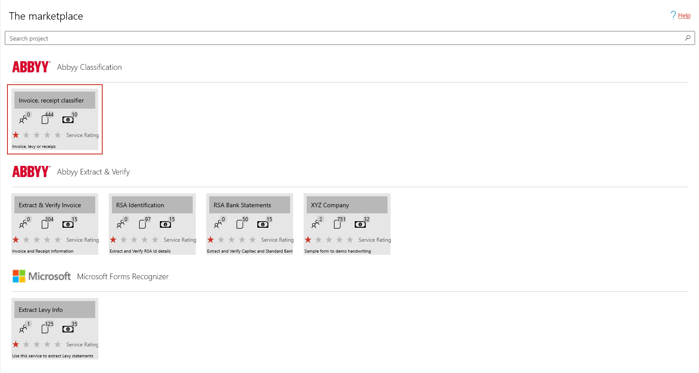This screenshot has width=699, height=373.
Task: Click ABBYY logo beside Abbyy Classification
Action: click(31, 67)
